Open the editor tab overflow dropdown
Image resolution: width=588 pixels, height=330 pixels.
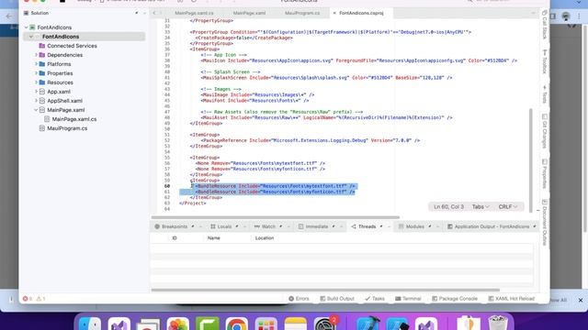click(x=533, y=13)
